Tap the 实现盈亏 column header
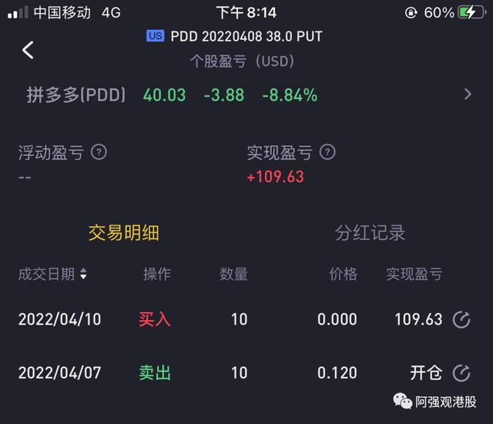The height and width of the screenshot is (424, 493). (x=414, y=274)
